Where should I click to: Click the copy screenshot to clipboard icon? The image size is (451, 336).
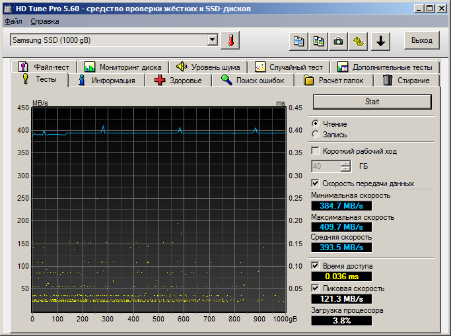[x=319, y=41]
